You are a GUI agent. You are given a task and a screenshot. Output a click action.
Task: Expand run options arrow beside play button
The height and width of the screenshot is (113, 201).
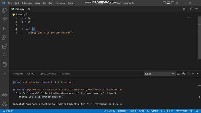pyautogui.click(x=187, y=9)
